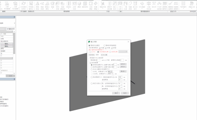Viewport: 197px width, 120px height.
Task: Click the 应用 button in Properties panel
Action: [10, 76]
